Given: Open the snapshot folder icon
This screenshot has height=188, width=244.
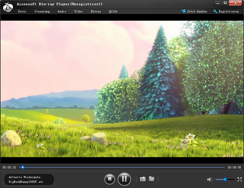Looking at the screenshot, I should coord(152,179).
